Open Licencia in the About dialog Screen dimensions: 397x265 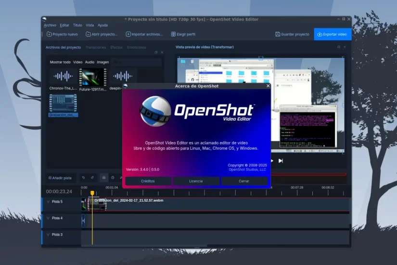[196, 181]
